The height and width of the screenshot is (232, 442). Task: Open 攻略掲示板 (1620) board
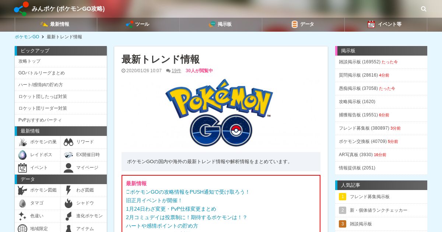click(381, 102)
